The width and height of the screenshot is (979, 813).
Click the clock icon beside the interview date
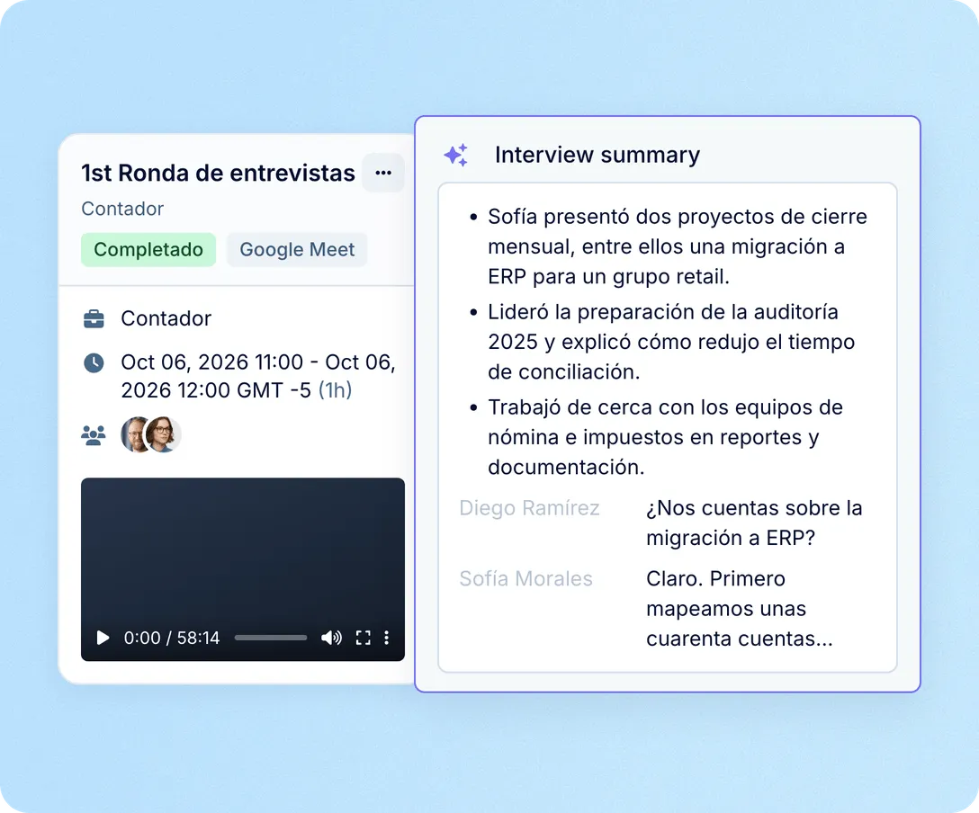(94, 362)
